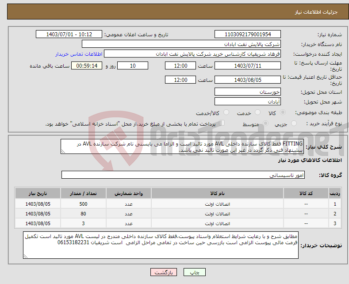This screenshot has width=349, height=284.
Task: Click the buyer notes text area
Action: (161, 245)
